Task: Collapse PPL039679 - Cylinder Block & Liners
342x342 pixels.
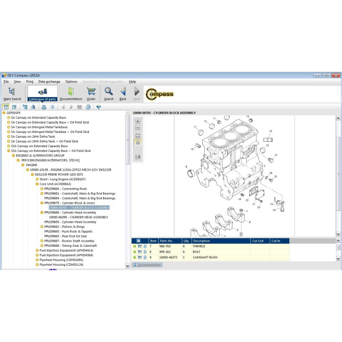Action: (x=42, y=203)
